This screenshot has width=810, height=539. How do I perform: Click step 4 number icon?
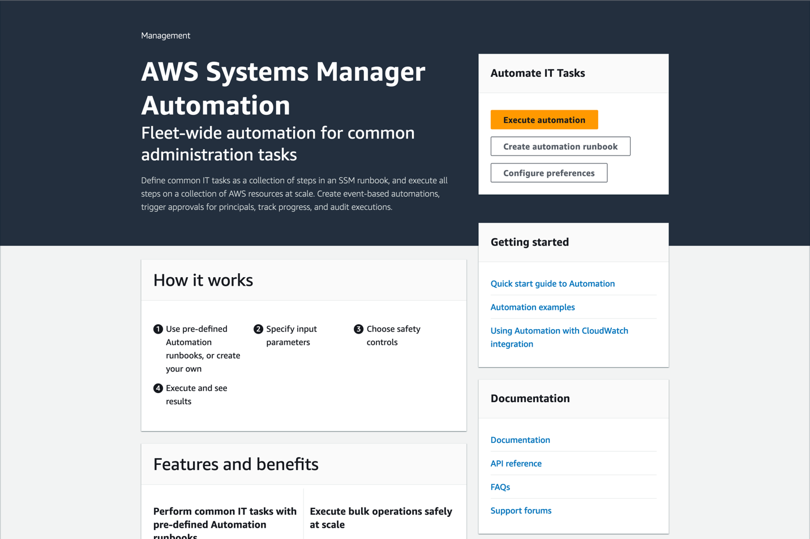(x=158, y=389)
